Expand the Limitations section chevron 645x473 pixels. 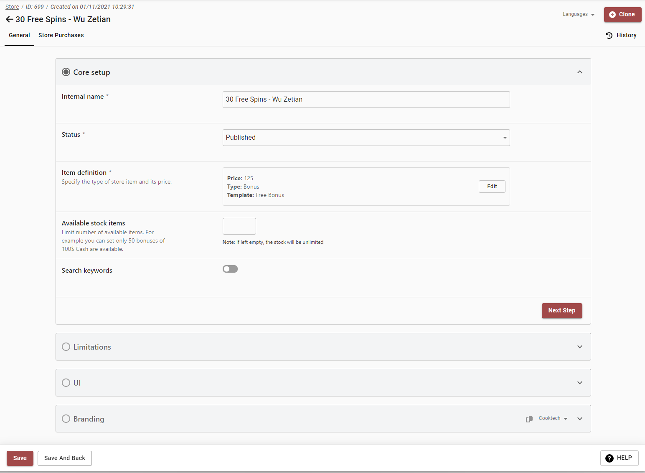pyautogui.click(x=580, y=347)
